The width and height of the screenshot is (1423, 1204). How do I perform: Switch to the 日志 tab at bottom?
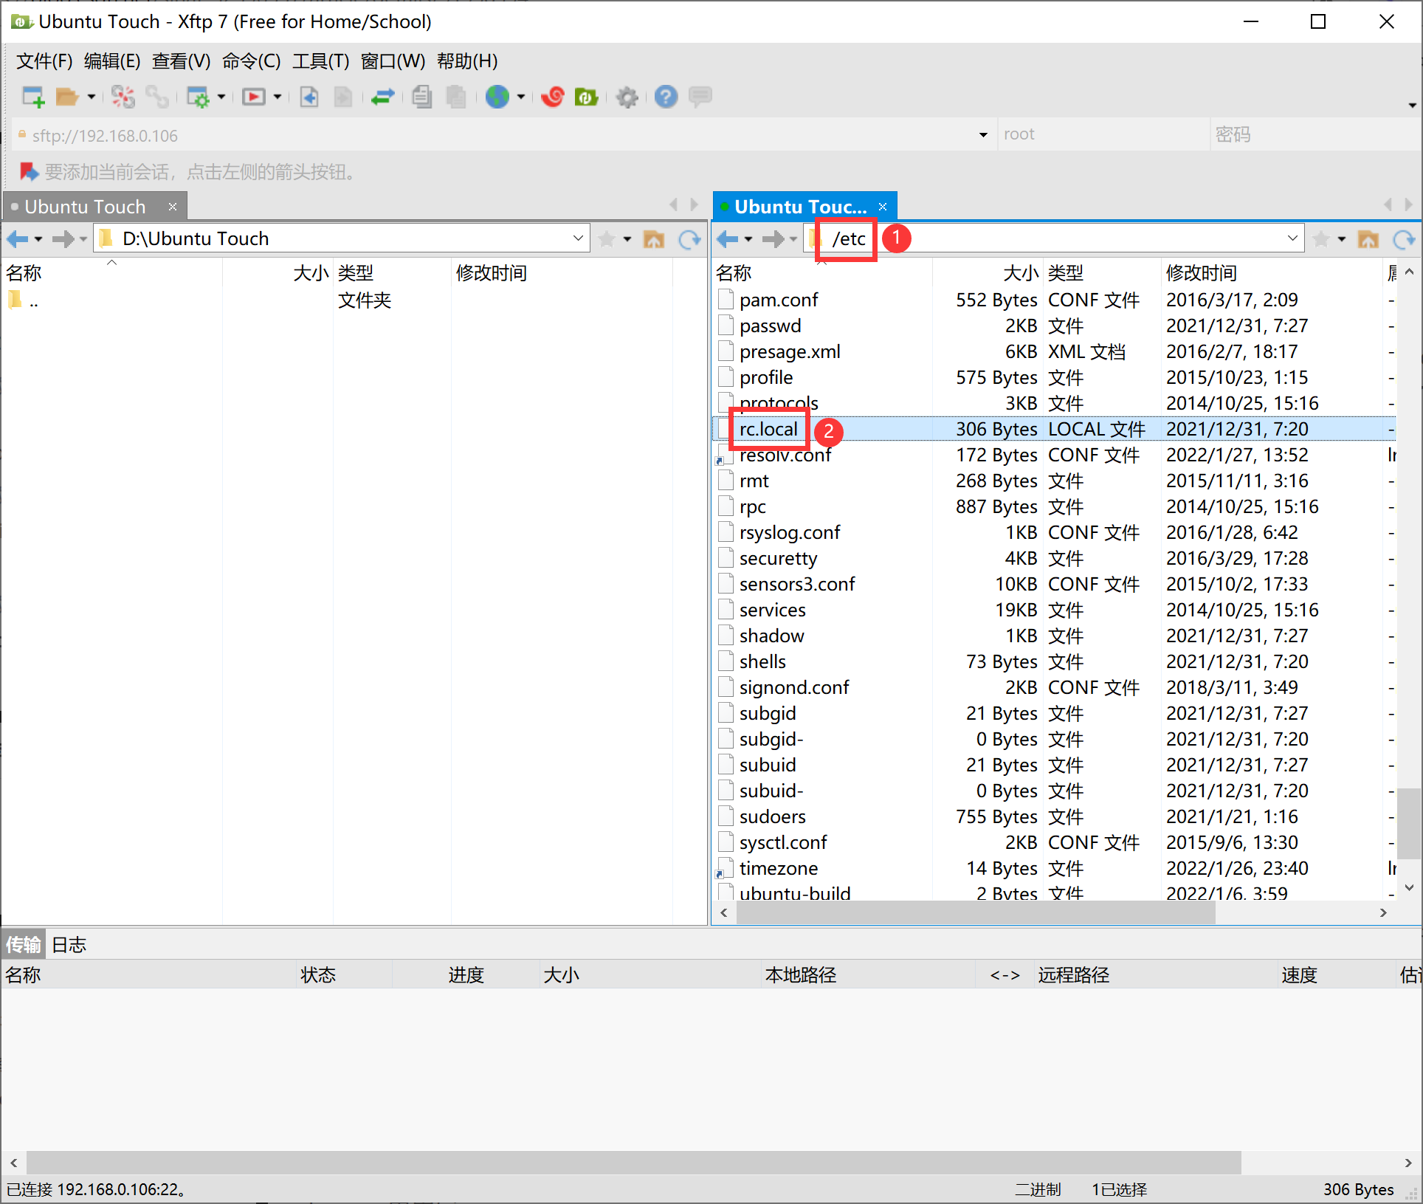69,944
